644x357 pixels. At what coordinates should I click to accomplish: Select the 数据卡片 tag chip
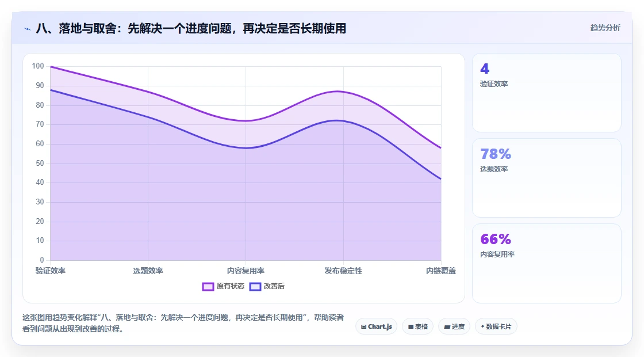[x=496, y=326]
